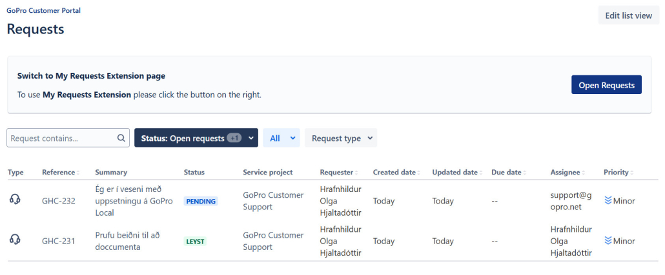Click the search magnifier icon
The width and height of the screenshot is (665, 275).
point(121,138)
